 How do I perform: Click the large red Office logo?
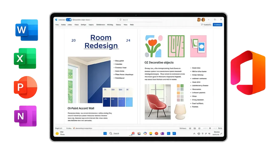click(x=248, y=73)
